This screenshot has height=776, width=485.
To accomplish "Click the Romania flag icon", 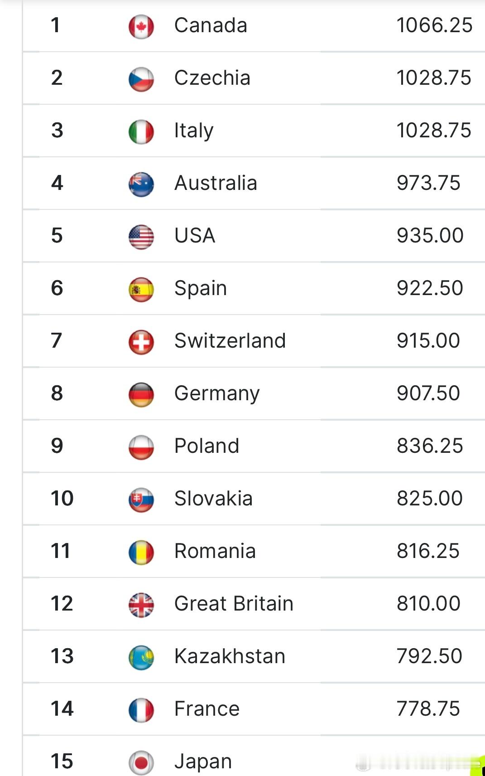I will 141,552.
